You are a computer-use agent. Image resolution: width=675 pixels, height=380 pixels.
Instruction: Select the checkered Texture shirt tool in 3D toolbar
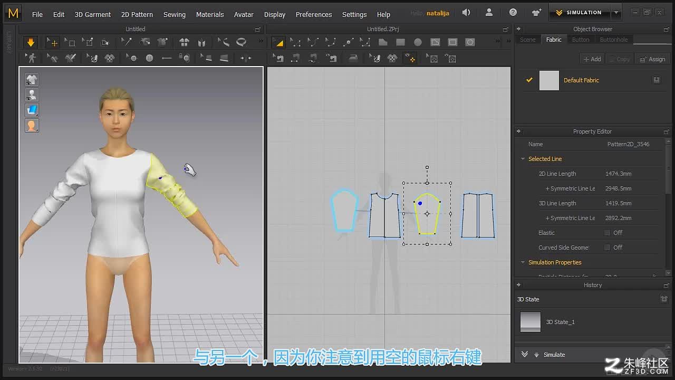[x=110, y=58]
